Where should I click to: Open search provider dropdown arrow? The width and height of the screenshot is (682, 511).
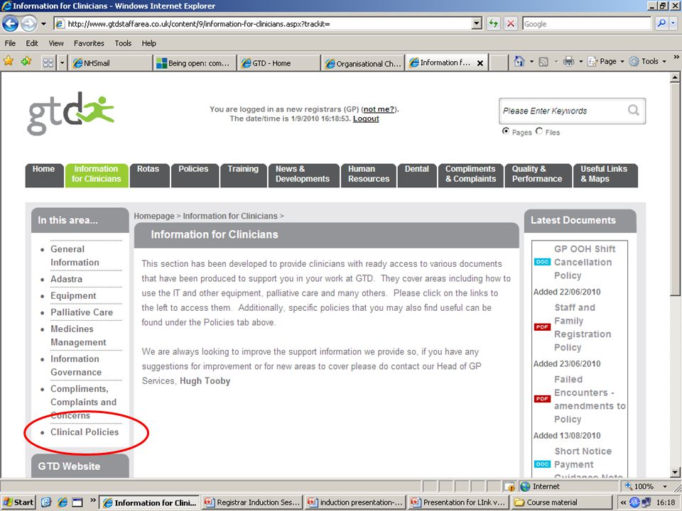point(673,23)
